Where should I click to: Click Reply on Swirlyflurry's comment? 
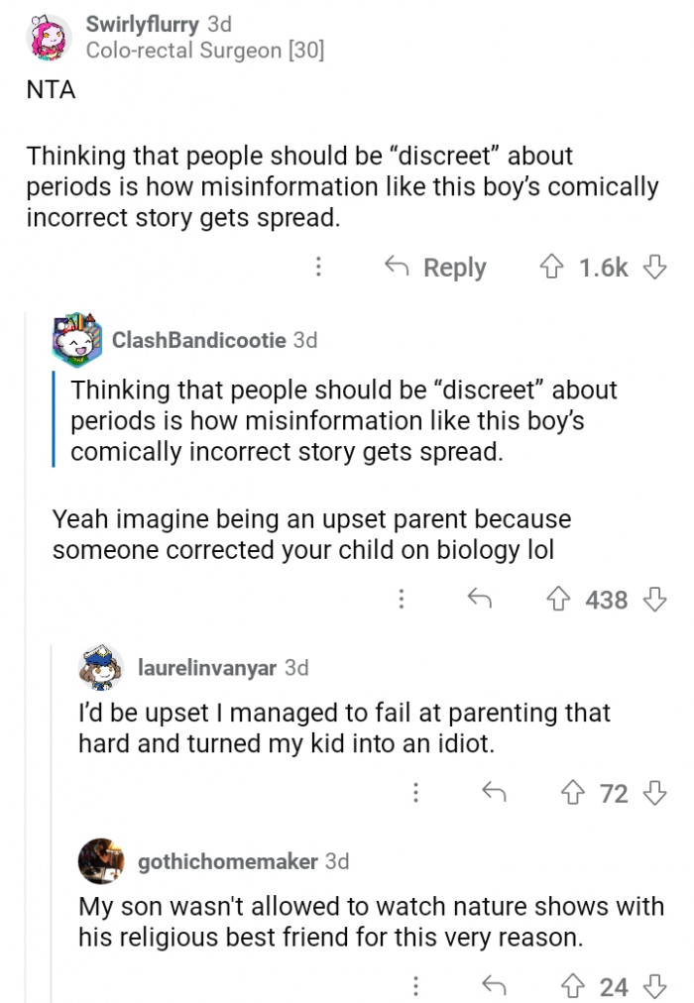tap(435, 268)
